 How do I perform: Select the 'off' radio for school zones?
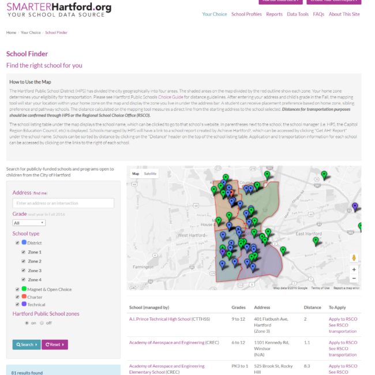42,323
